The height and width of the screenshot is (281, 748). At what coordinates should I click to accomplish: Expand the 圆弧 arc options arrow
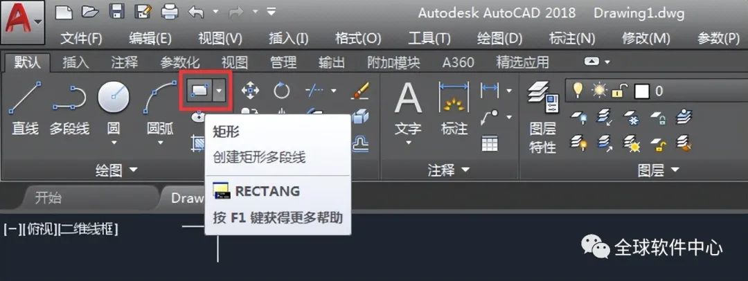(160, 142)
